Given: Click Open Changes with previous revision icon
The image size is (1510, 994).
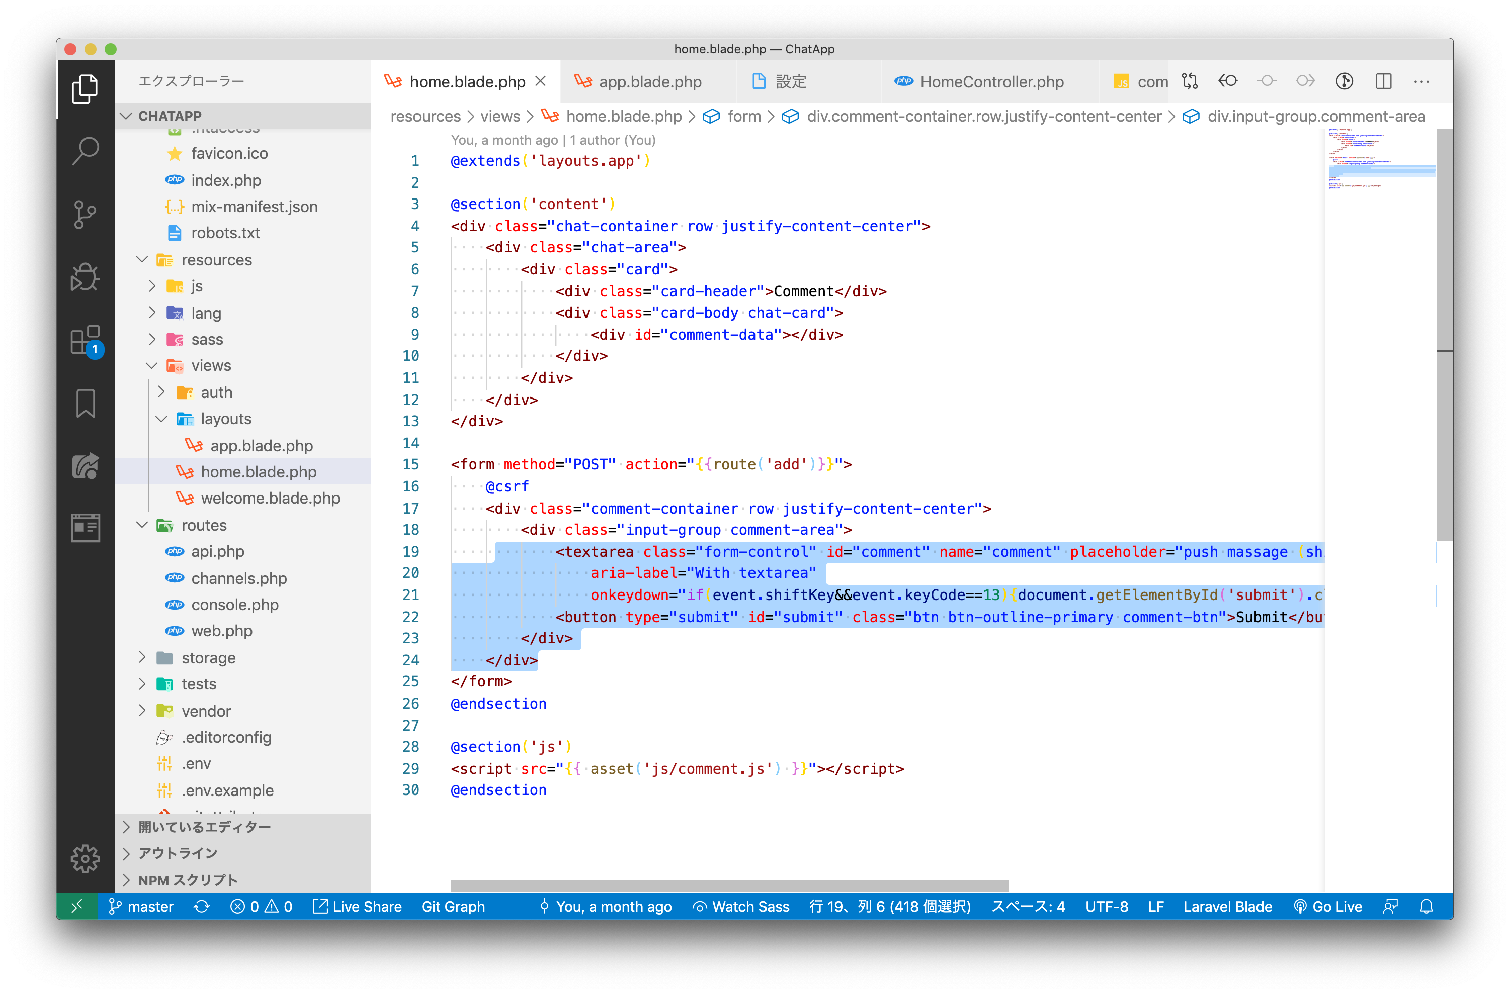Looking at the screenshot, I should (1228, 81).
